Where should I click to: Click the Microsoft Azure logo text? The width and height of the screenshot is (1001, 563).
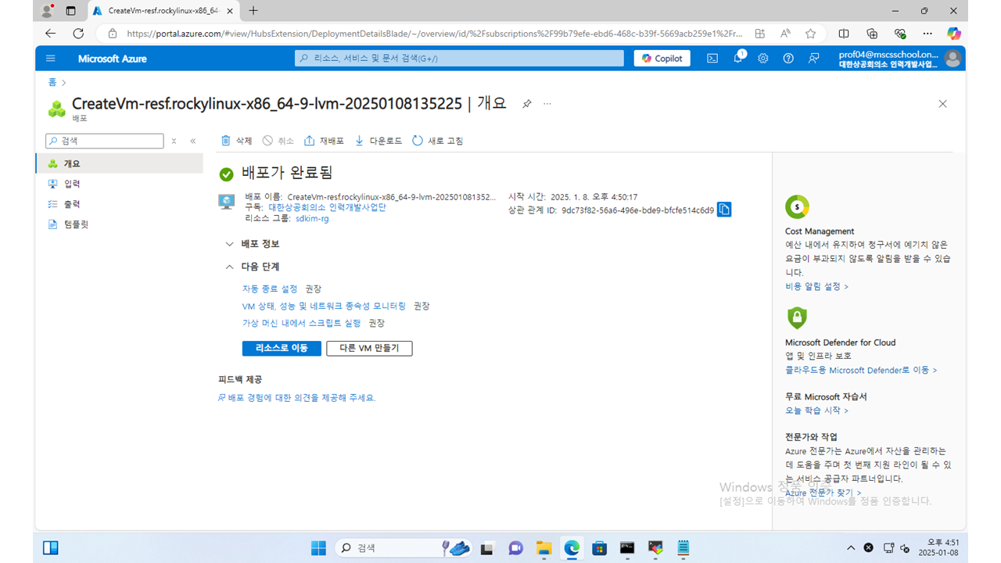112,59
